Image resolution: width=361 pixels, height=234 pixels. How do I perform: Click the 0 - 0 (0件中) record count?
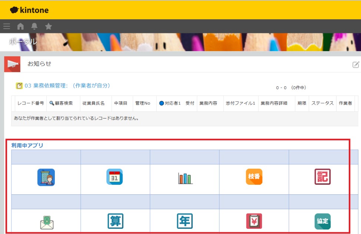click(x=291, y=88)
